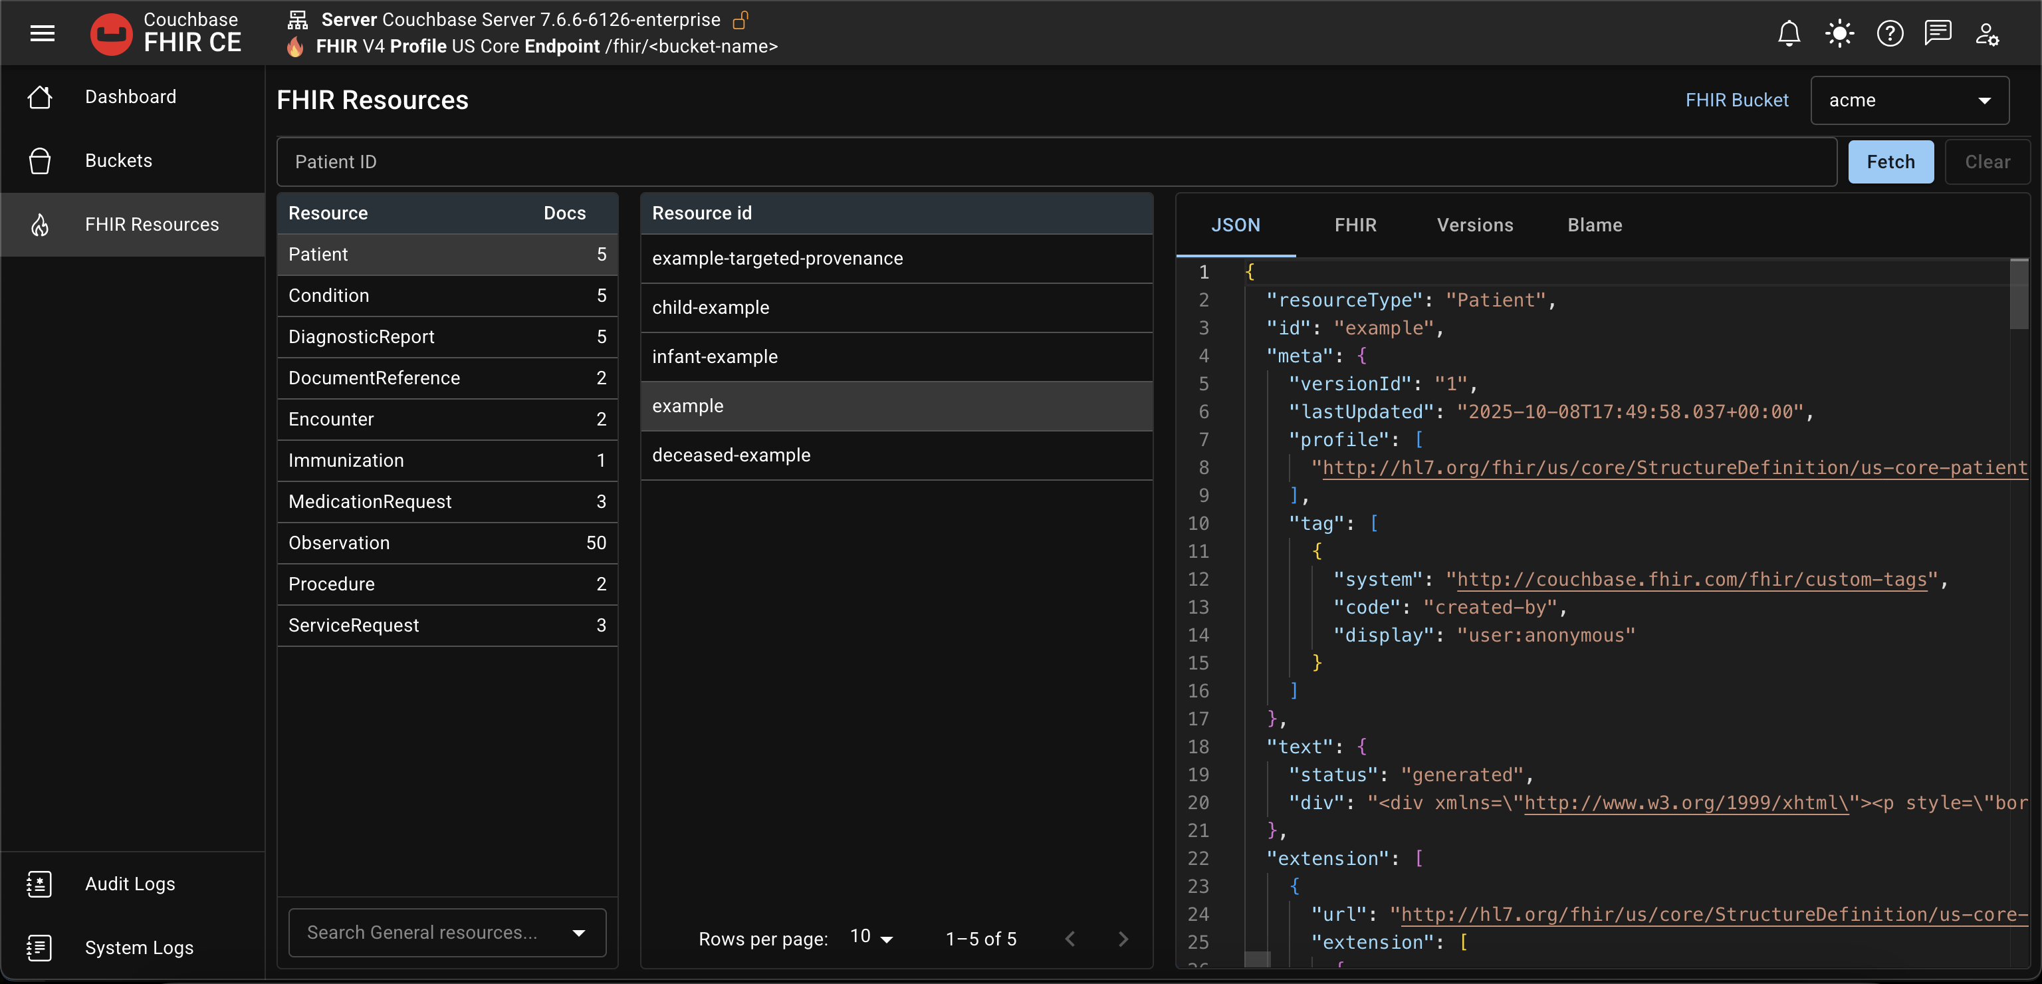Expand the Rows per page selector
2042x984 pixels.
(x=869, y=937)
